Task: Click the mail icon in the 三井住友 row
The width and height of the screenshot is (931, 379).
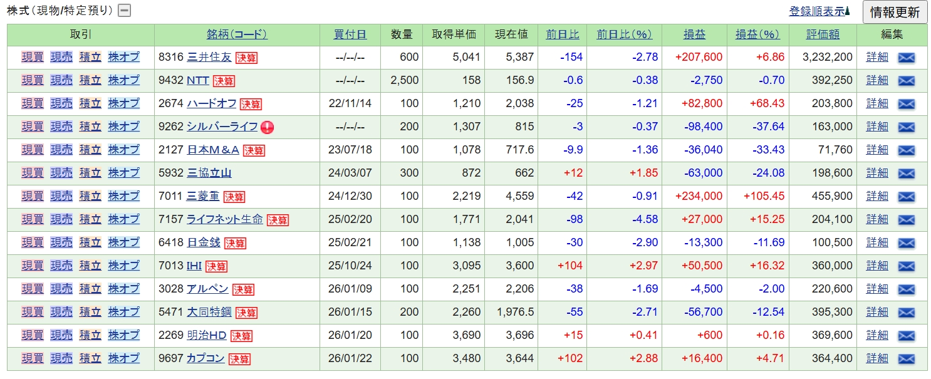Action: [906, 58]
